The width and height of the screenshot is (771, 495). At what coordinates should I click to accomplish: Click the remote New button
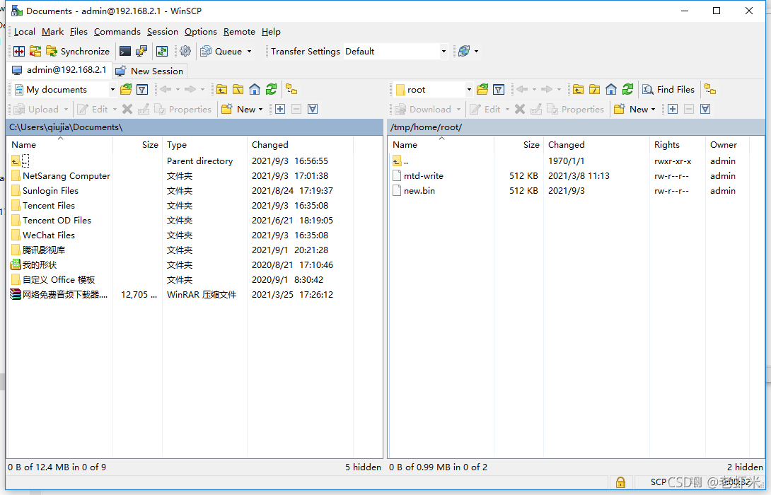[634, 109]
